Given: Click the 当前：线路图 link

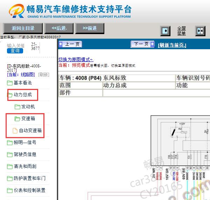Looking at the screenshot, I should (x=21, y=75).
